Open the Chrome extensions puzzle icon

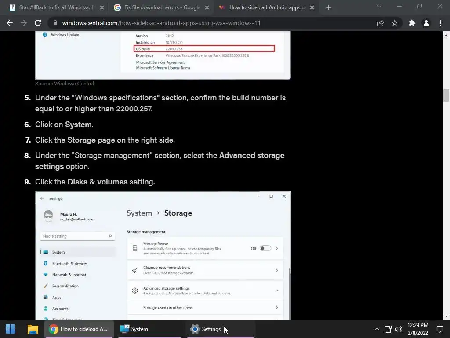tap(412, 23)
